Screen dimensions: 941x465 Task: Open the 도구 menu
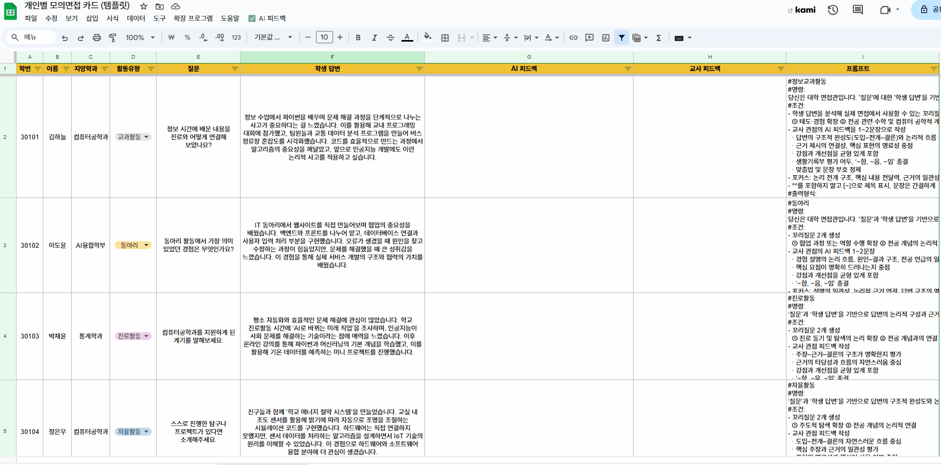tap(159, 18)
